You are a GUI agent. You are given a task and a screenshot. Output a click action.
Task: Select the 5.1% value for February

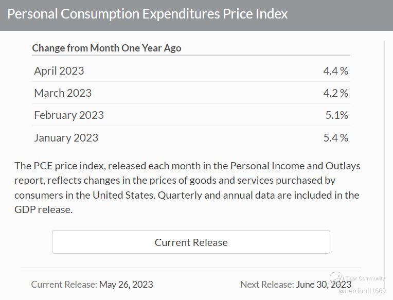336,115
